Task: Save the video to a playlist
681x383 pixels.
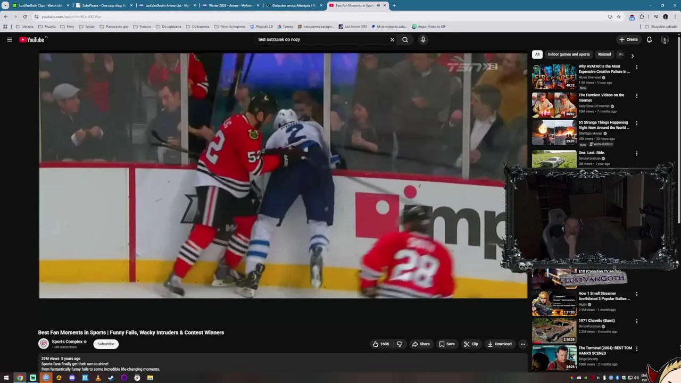Action: (x=446, y=344)
